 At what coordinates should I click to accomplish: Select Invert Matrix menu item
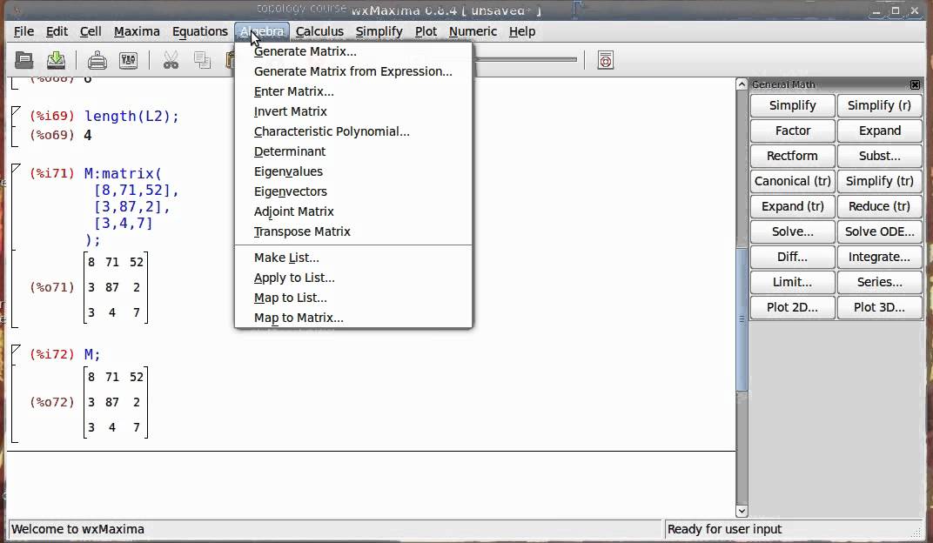(x=353, y=111)
